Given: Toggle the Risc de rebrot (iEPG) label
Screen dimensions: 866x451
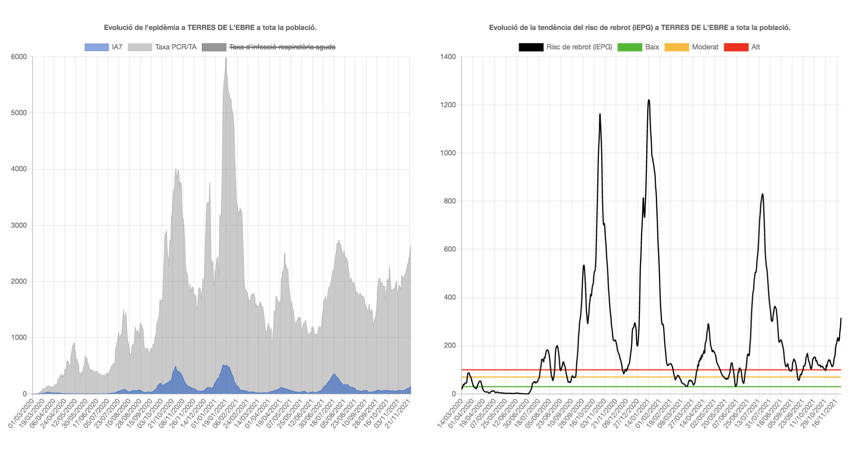Looking at the screenshot, I should click(579, 47).
